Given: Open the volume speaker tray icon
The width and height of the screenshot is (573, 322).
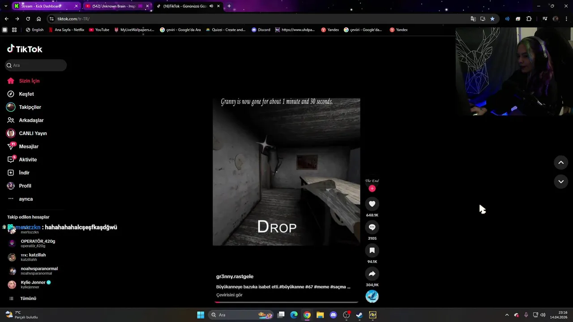Looking at the screenshot, I should [543, 315].
